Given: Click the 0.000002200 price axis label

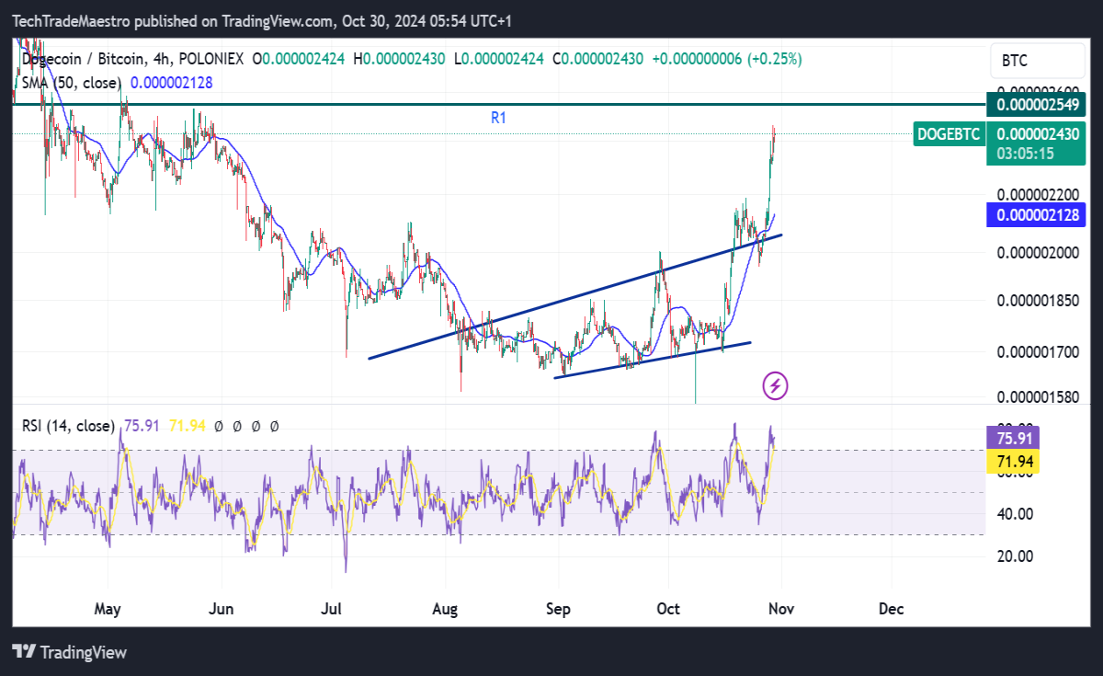Looking at the screenshot, I should coord(1039,195).
